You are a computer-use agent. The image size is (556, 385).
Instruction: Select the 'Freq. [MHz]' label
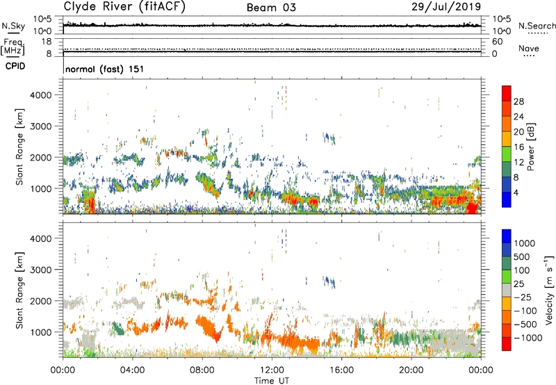point(13,47)
